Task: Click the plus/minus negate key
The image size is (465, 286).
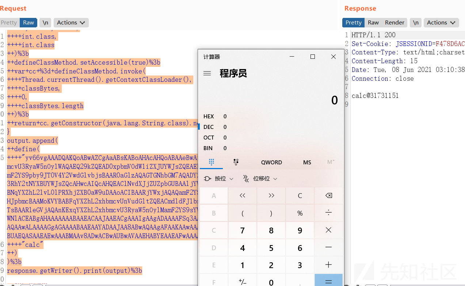Action: [242, 281]
